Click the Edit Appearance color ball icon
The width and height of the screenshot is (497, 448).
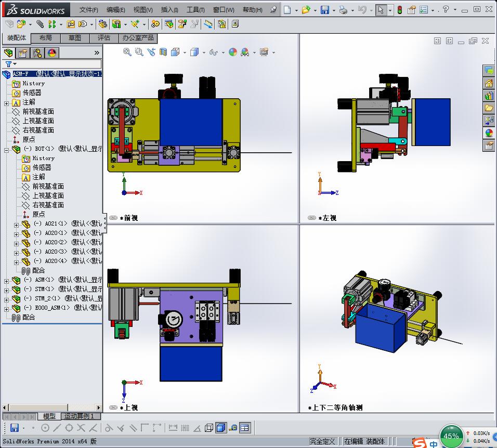pos(233,52)
